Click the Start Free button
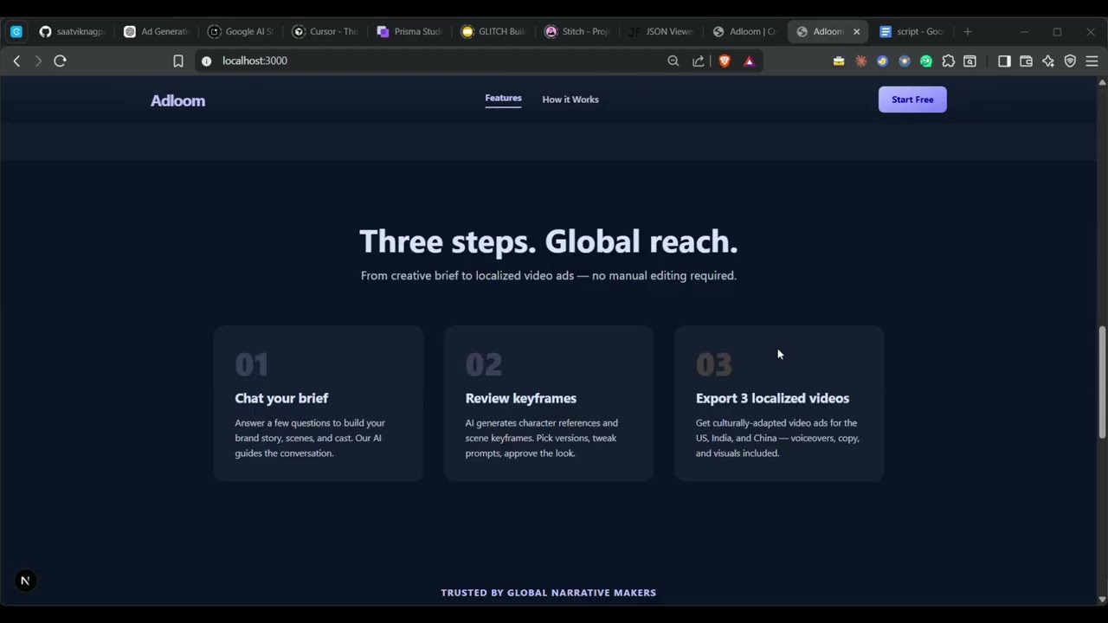 point(912,100)
